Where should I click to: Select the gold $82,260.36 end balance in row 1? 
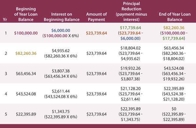coord(174,28)
